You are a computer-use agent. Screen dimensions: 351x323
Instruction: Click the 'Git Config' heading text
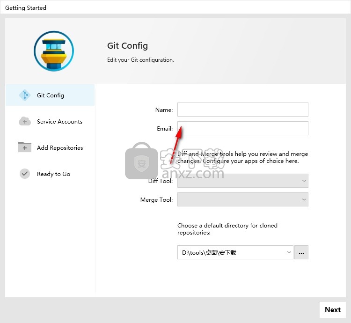pyautogui.click(x=127, y=46)
